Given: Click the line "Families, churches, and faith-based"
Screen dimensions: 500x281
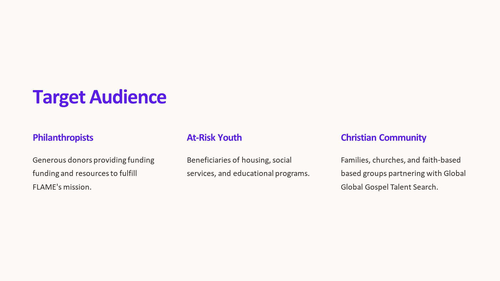Looking at the screenshot, I should tap(401, 160).
